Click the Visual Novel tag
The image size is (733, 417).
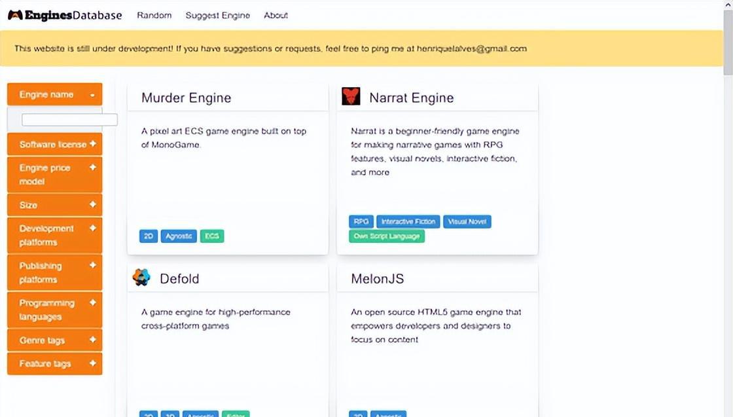point(467,221)
